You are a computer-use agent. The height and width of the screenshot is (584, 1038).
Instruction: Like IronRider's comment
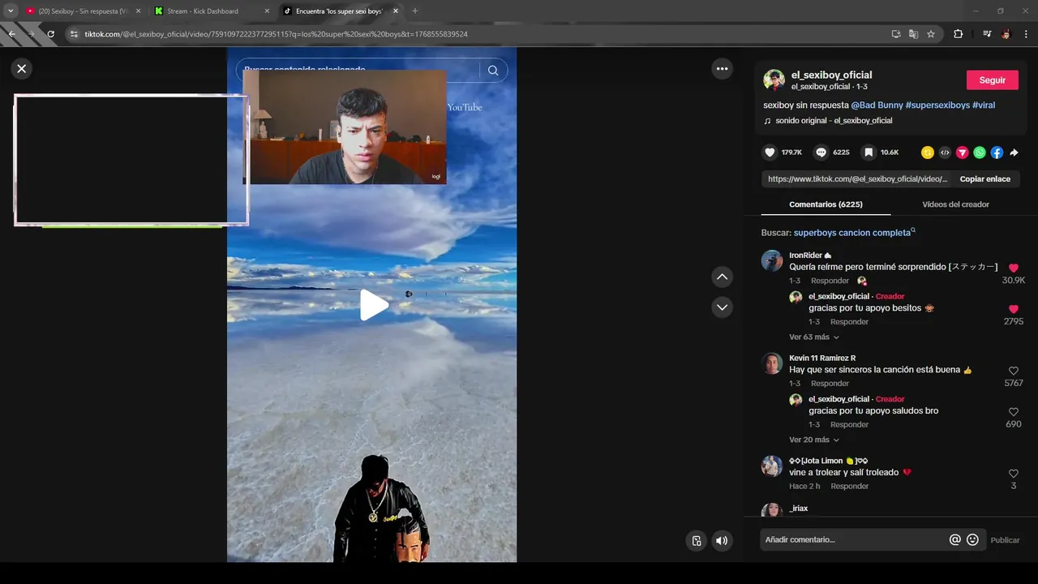click(x=1013, y=268)
